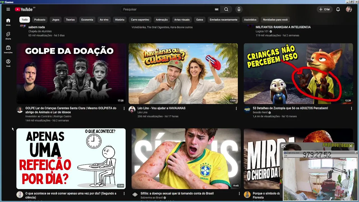Select the Novidades para você chip
This screenshot has width=359, height=202.
point(275,20)
